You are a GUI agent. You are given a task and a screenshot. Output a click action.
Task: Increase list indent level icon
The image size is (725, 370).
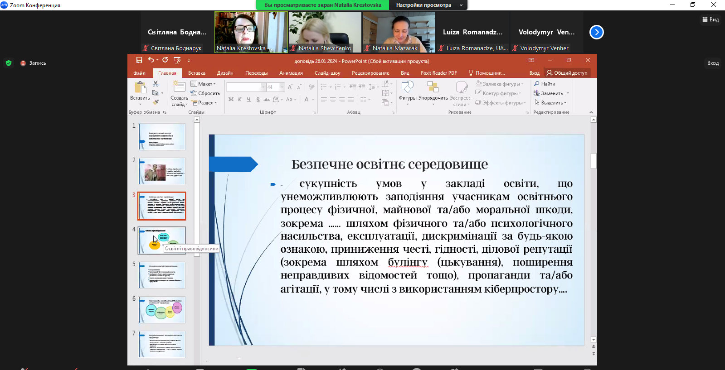(362, 87)
